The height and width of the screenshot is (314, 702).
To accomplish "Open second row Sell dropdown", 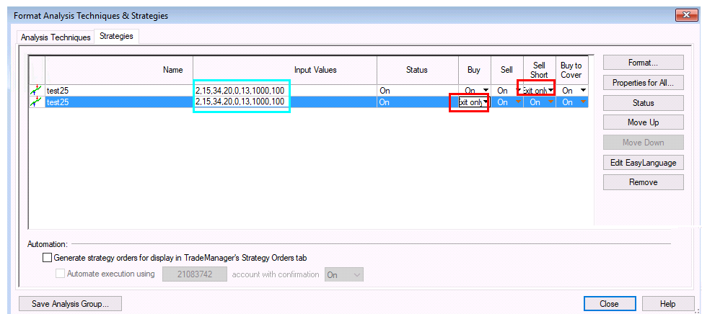I will click(x=518, y=102).
